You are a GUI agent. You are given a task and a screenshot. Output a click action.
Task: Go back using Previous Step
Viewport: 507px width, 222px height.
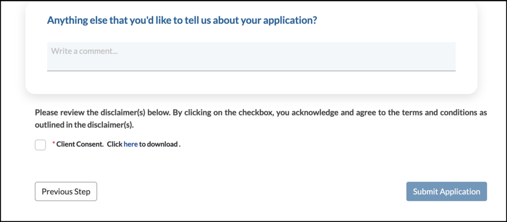click(x=66, y=192)
